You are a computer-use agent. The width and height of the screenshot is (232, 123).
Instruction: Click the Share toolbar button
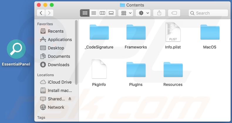click(x=159, y=13)
